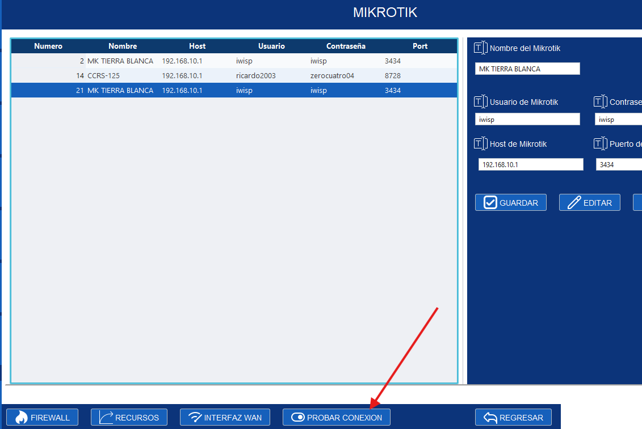Click the number cell 14
The width and height of the screenshot is (642, 429).
(x=80, y=76)
